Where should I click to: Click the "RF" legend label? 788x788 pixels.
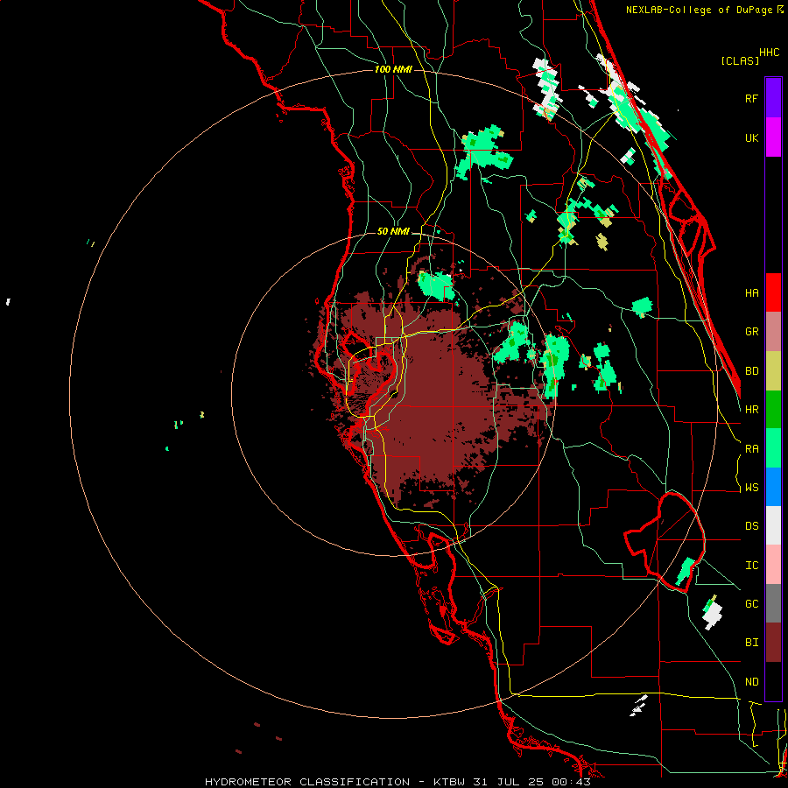[751, 99]
